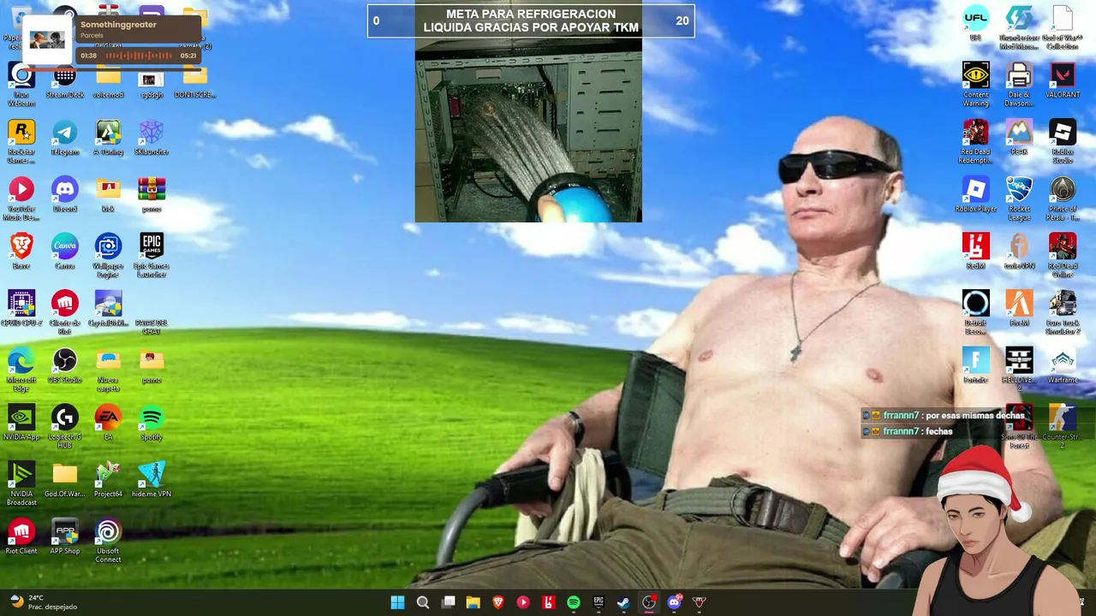Launch the SKlauncher desktop icon
This screenshot has width=1096, height=616.
[152, 139]
